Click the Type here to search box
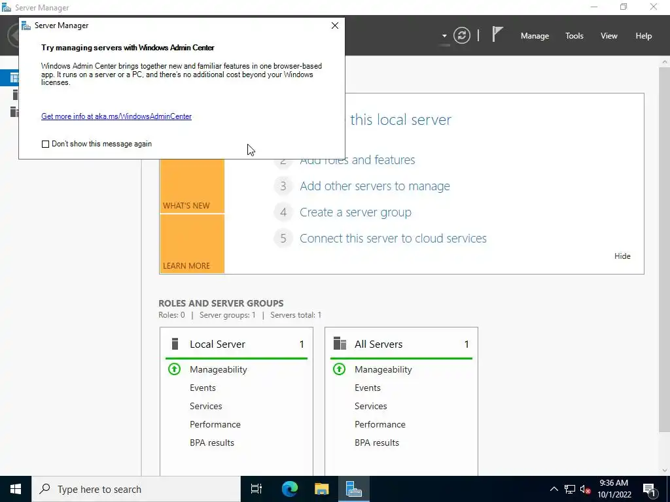Image resolution: width=670 pixels, height=502 pixels. point(136,489)
